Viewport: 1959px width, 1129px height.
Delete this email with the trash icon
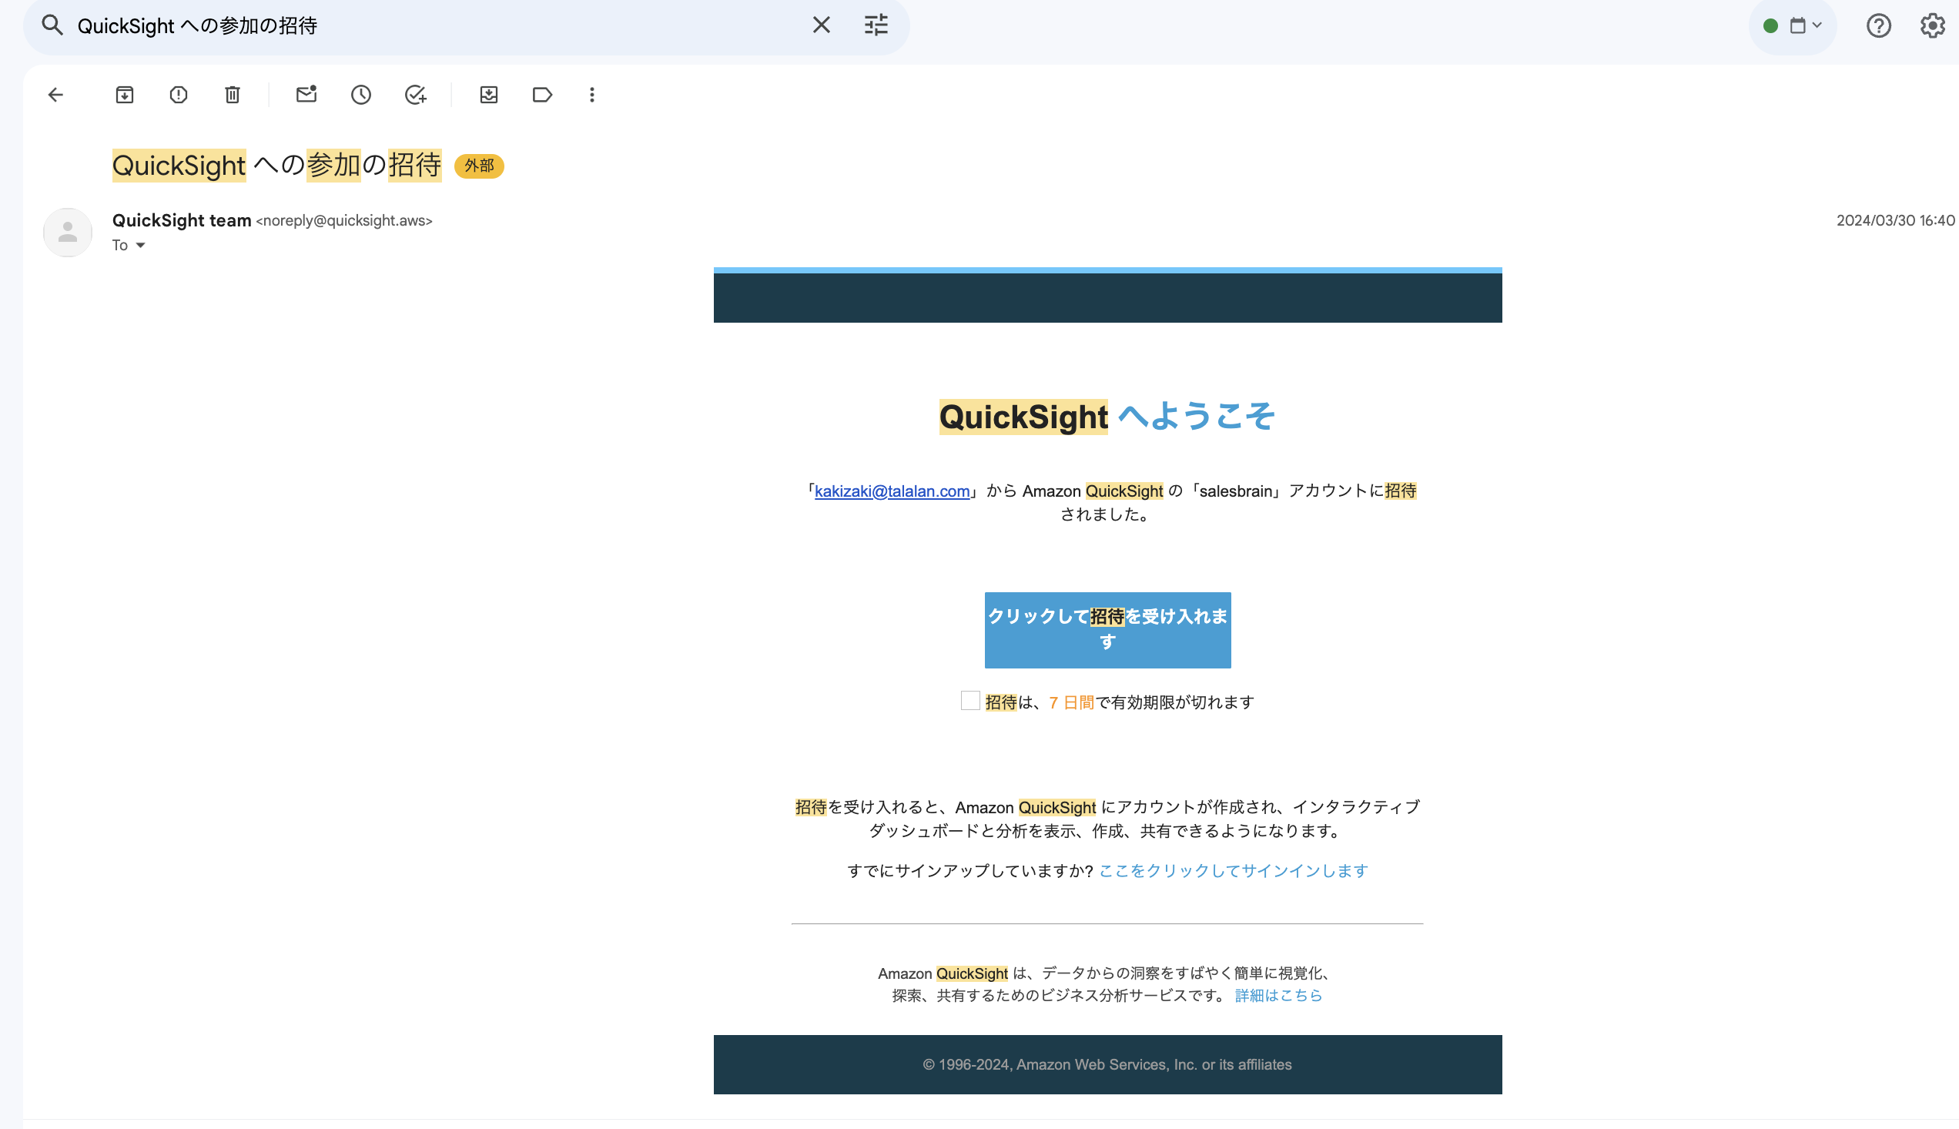click(x=233, y=95)
